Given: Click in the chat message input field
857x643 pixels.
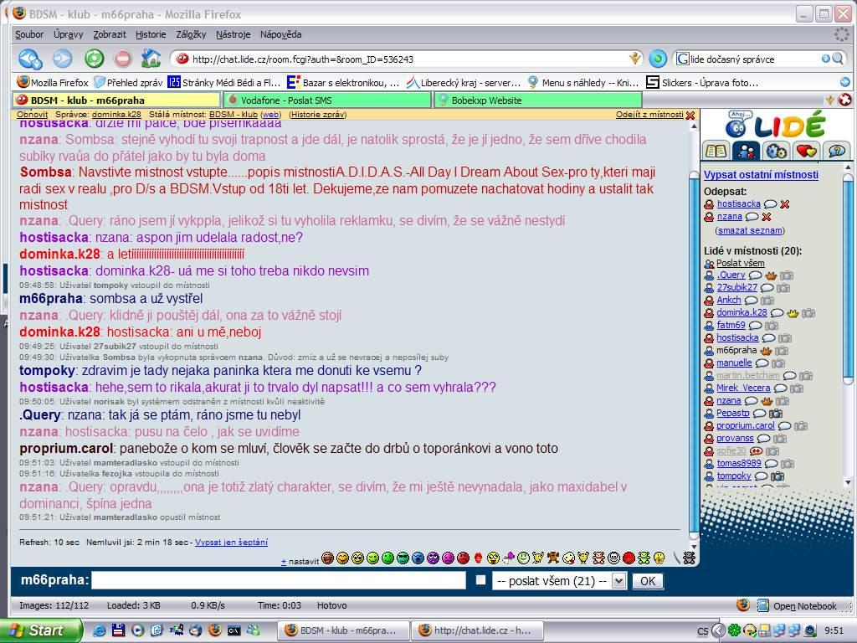Looking at the screenshot, I should pyautogui.click(x=279, y=581).
